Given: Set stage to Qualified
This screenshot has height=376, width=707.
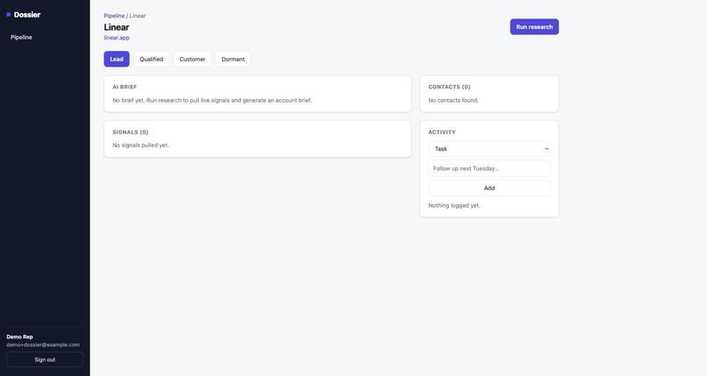Looking at the screenshot, I should click(x=152, y=59).
